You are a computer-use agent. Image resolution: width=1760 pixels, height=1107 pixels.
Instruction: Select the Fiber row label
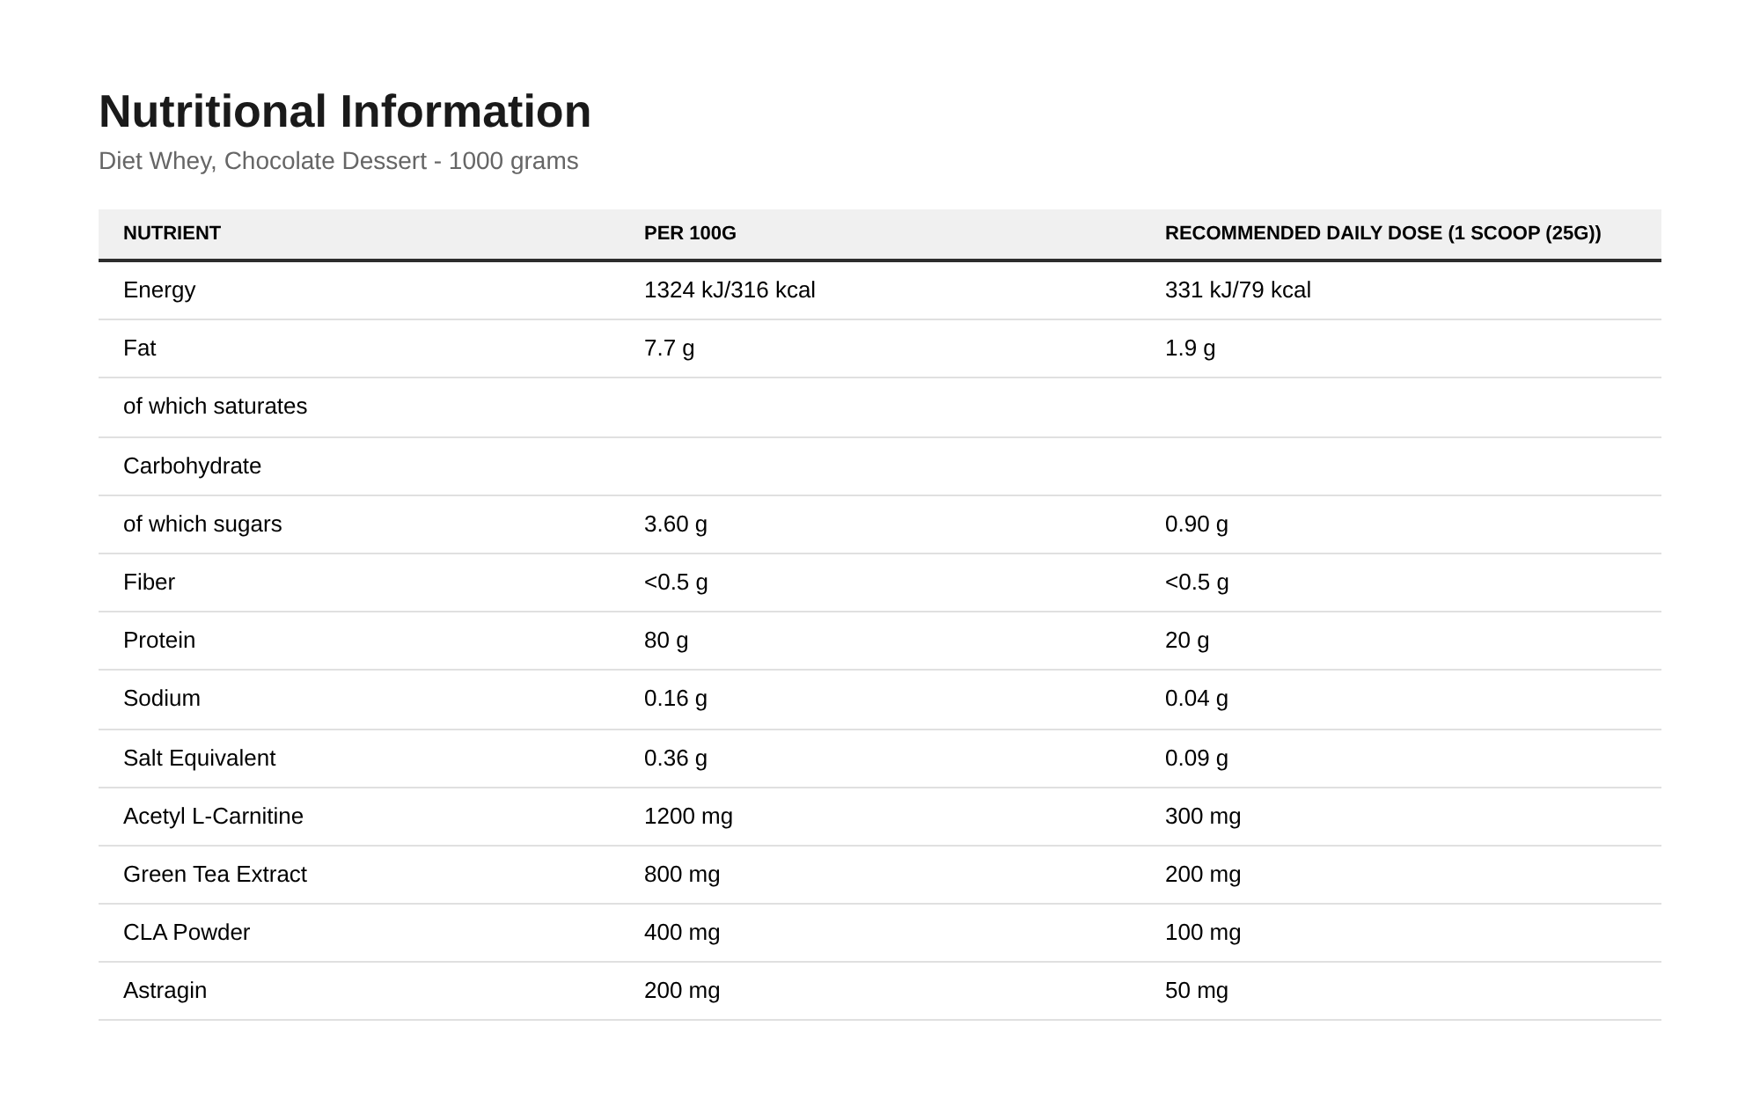coord(149,583)
